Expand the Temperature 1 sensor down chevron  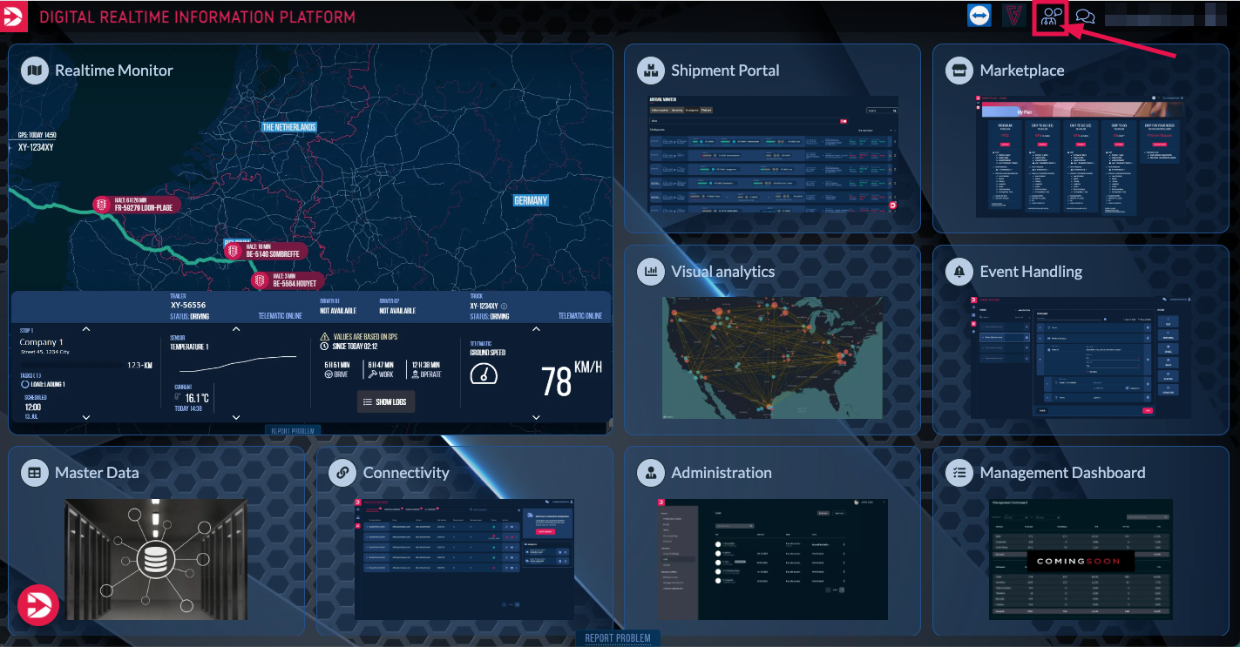(x=236, y=417)
